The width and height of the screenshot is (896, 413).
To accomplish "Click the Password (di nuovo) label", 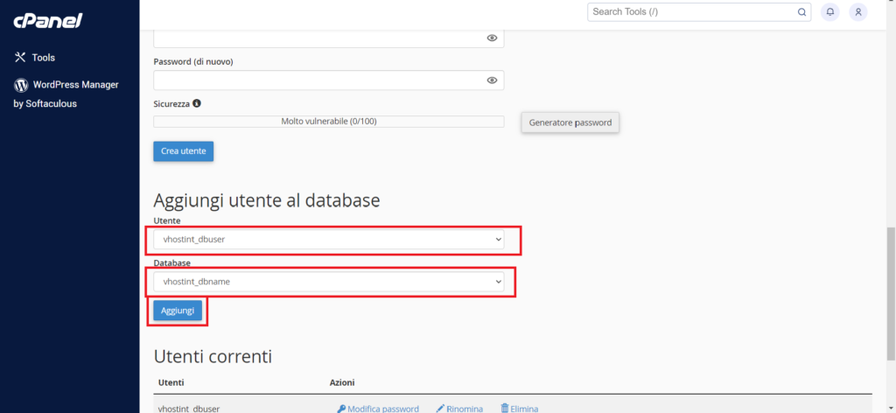I will 193,62.
